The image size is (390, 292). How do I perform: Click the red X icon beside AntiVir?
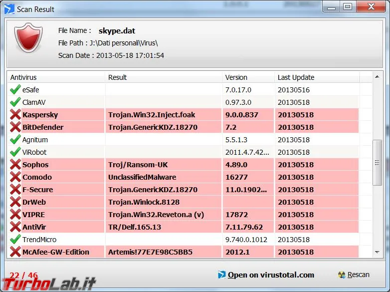15,227
